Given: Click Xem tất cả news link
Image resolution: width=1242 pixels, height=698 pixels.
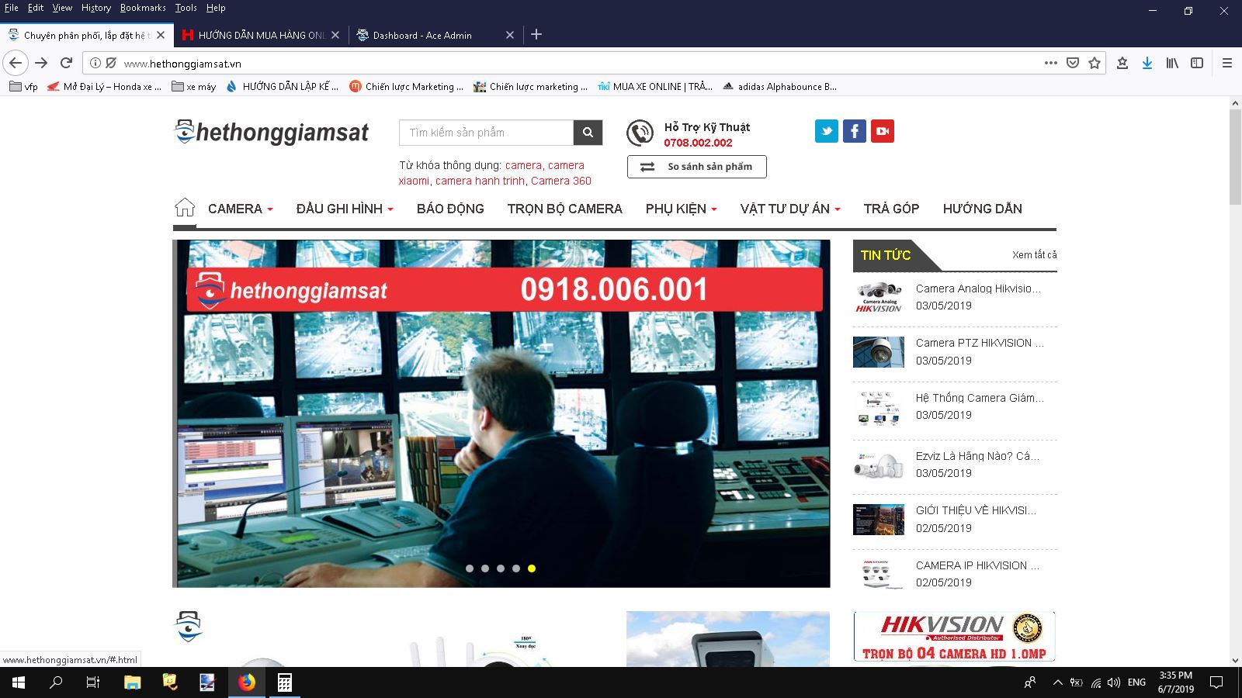Looking at the screenshot, I should tap(1034, 254).
